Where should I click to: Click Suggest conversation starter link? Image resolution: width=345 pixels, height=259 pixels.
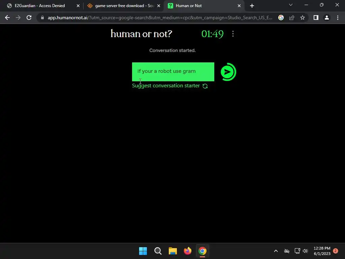(166, 86)
